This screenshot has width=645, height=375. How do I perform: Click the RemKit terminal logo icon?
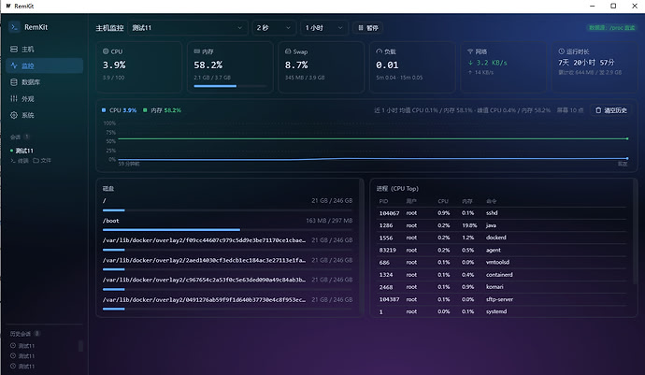click(14, 27)
